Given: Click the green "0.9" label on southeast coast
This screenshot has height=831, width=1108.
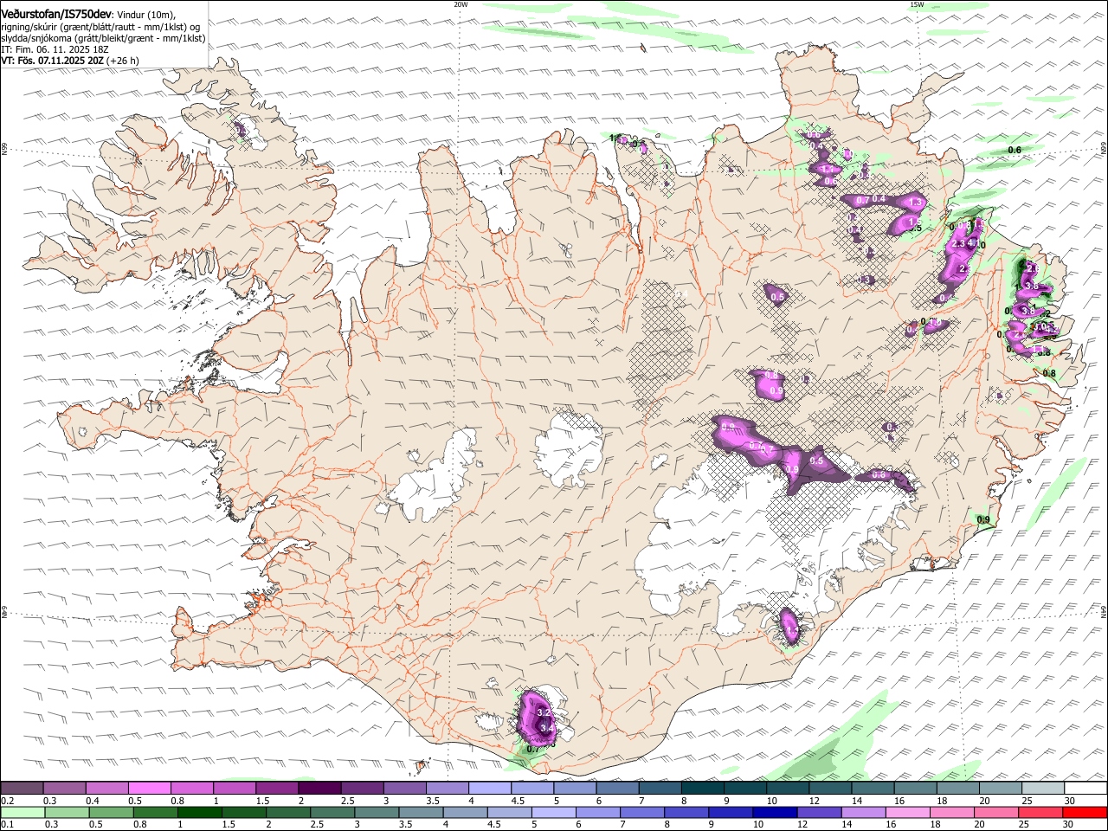Looking at the screenshot, I should [983, 519].
